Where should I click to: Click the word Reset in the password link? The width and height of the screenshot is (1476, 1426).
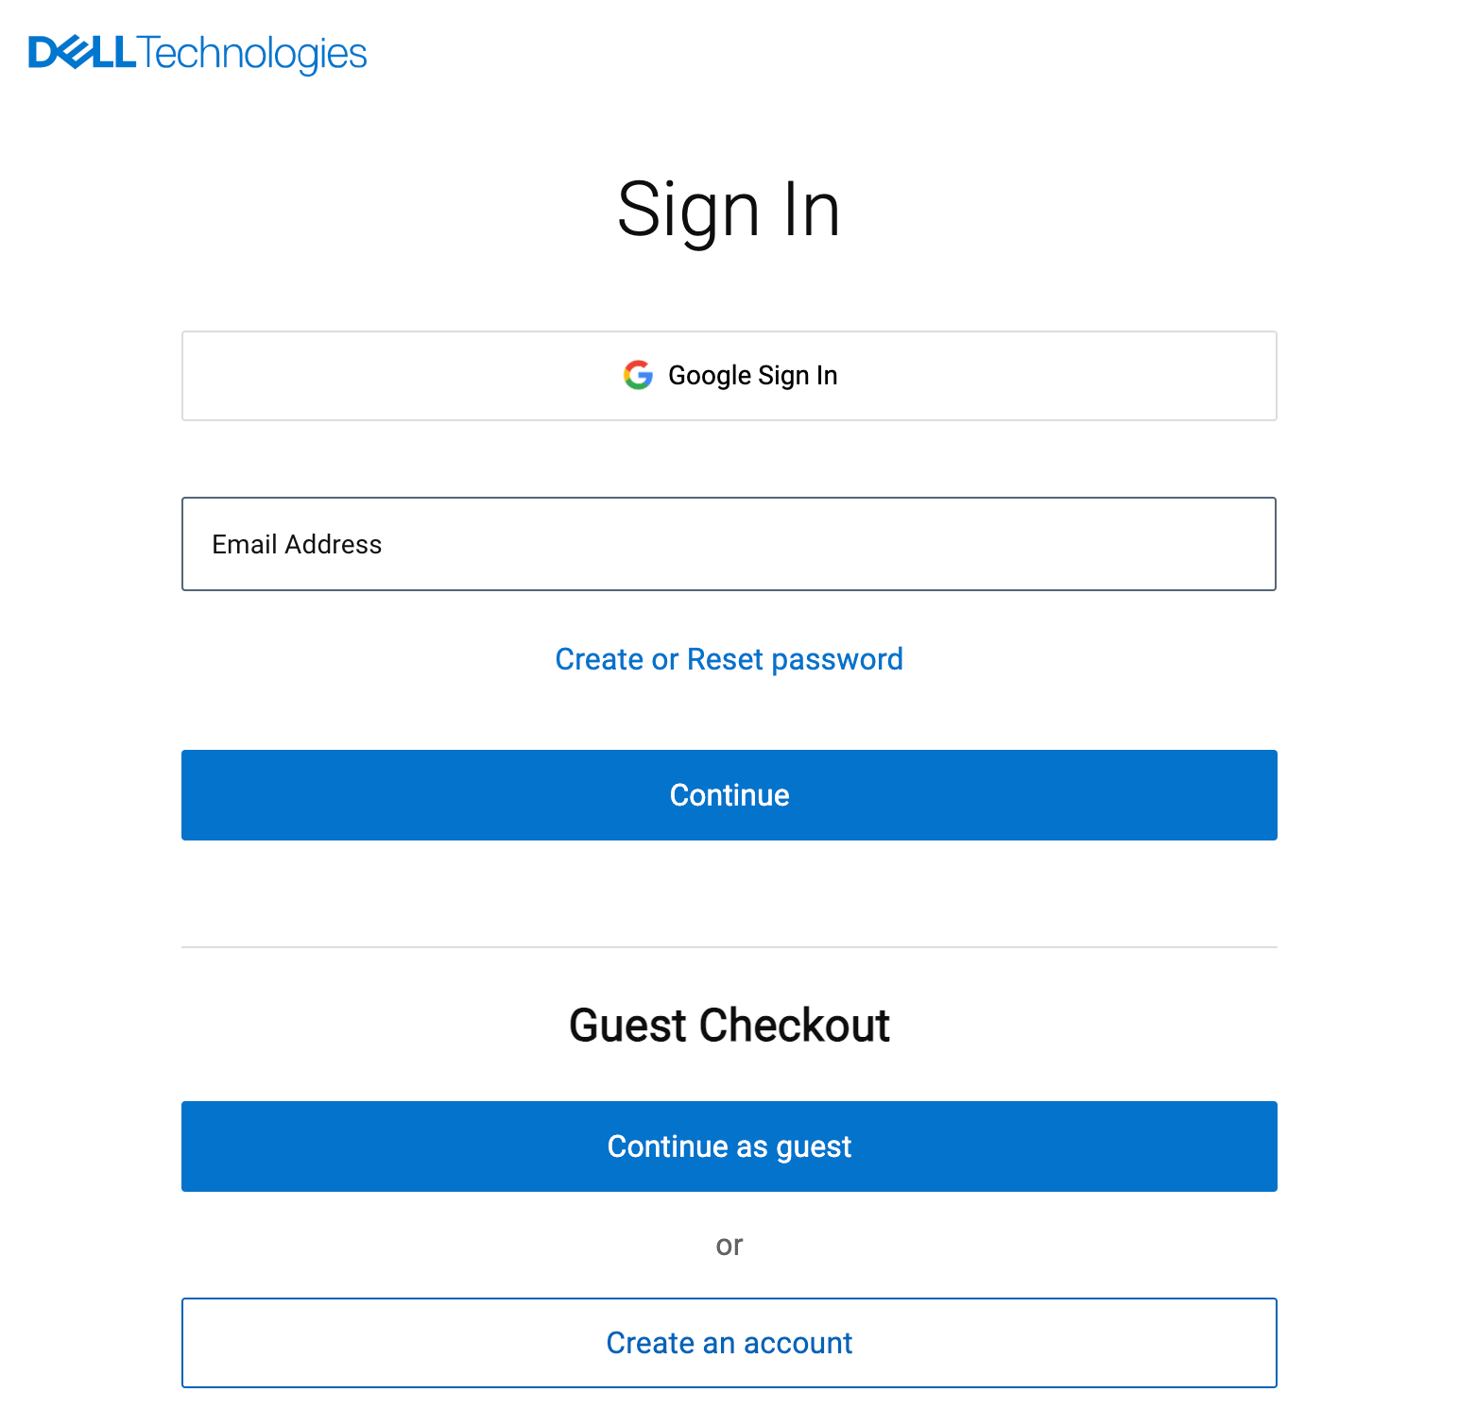pos(725,659)
